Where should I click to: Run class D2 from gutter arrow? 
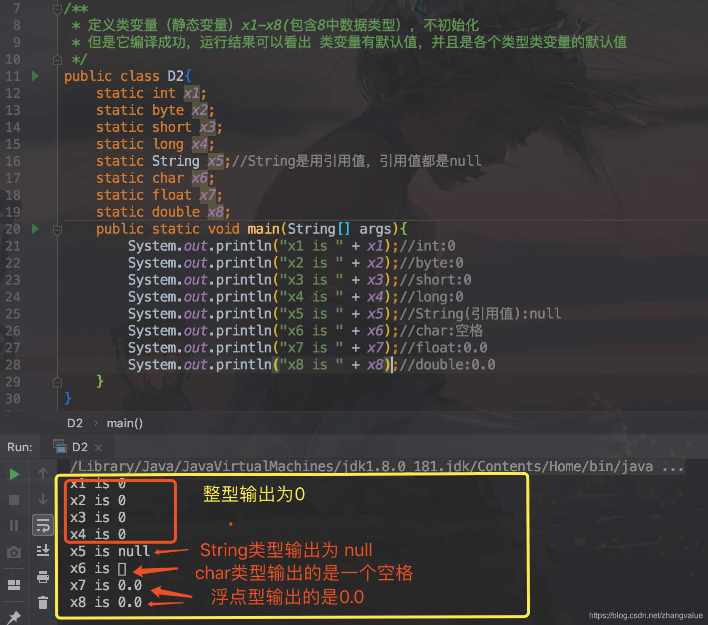pos(35,76)
